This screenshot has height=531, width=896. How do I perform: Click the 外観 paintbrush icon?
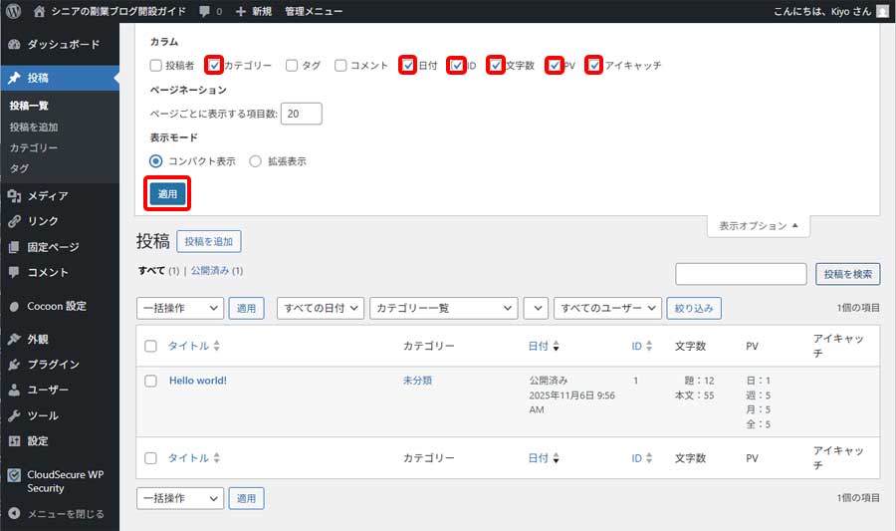(14, 339)
